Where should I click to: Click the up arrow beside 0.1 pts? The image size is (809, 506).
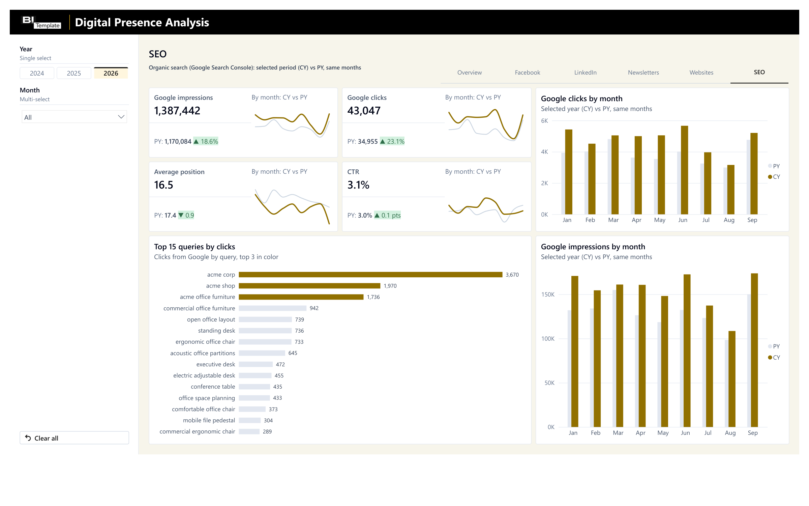377,215
